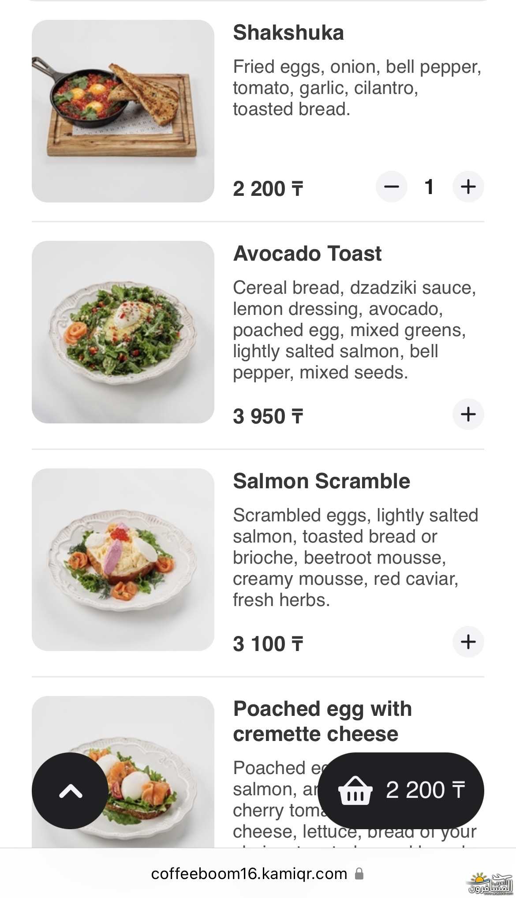
Task: Decrease Shakshuka quantity with minus button
Action: tap(391, 187)
